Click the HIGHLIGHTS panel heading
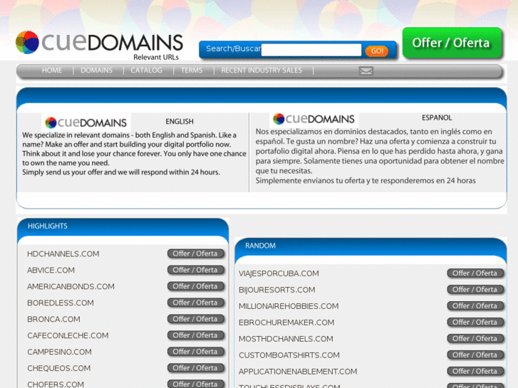 tap(48, 226)
